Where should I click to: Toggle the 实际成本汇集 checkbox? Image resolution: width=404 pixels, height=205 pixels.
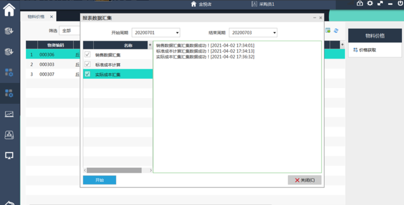click(87, 74)
